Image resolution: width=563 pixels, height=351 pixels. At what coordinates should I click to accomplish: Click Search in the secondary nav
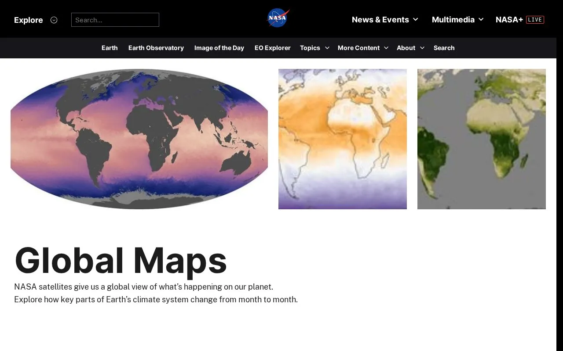[444, 48]
